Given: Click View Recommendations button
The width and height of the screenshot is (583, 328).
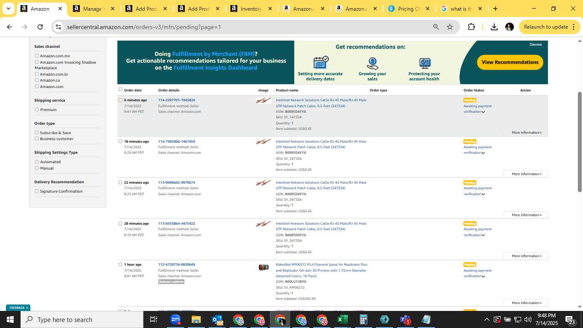Looking at the screenshot, I should [510, 62].
